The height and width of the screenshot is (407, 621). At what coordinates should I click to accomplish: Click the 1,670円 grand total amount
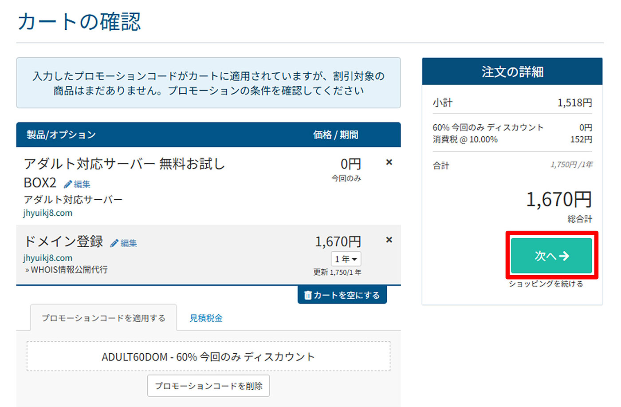[559, 199]
